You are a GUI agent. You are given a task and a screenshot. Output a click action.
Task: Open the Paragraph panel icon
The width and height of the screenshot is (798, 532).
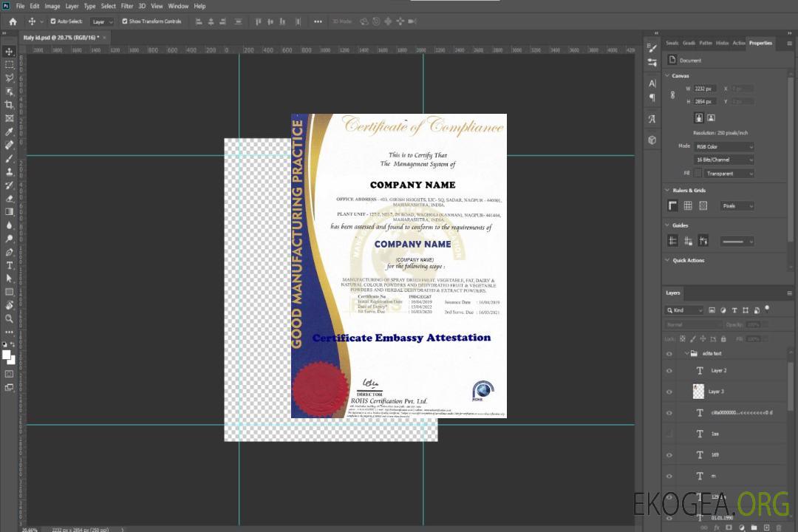652,98
